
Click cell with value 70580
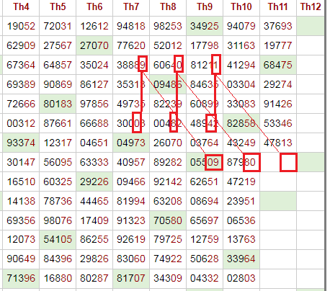coord(168,220)
